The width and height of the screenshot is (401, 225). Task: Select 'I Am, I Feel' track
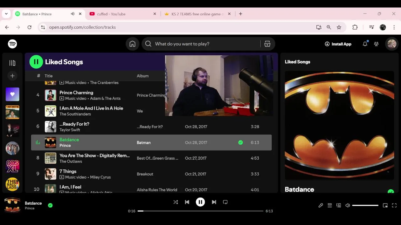[70, 187]
